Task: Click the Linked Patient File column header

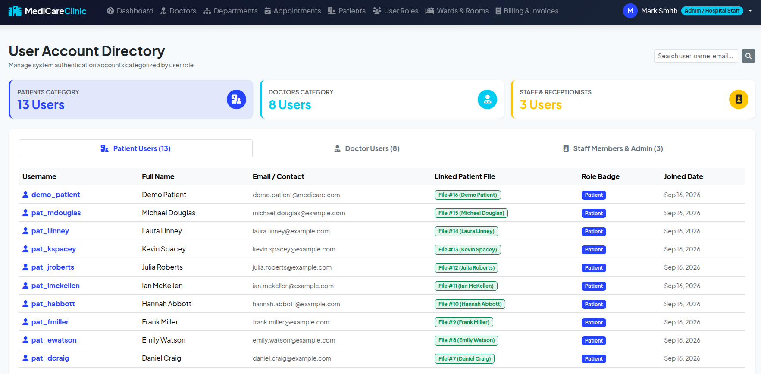Action: (465, 176)
